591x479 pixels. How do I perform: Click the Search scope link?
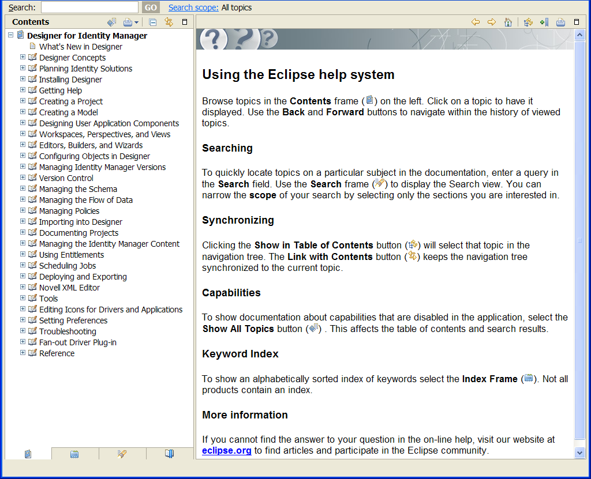click(x=193, y=7)
